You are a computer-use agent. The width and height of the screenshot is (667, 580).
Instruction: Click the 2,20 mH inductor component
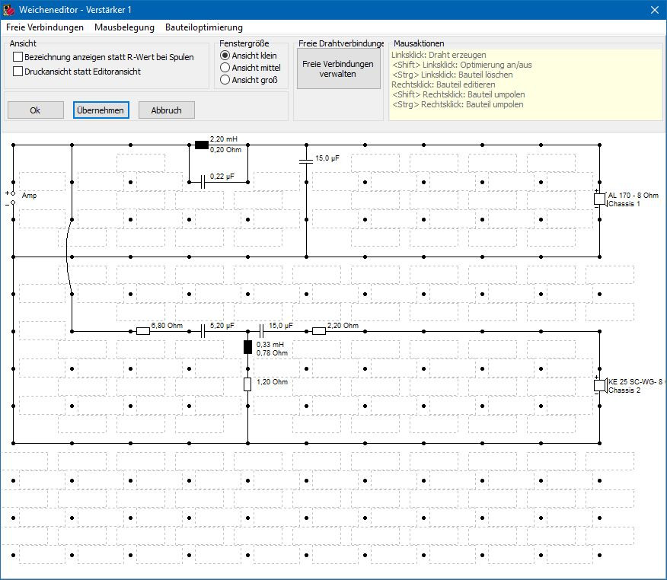pos(201,145)
